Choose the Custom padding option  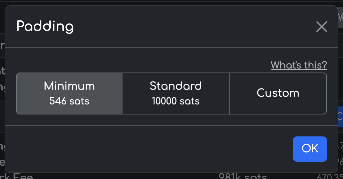point(278,93)
